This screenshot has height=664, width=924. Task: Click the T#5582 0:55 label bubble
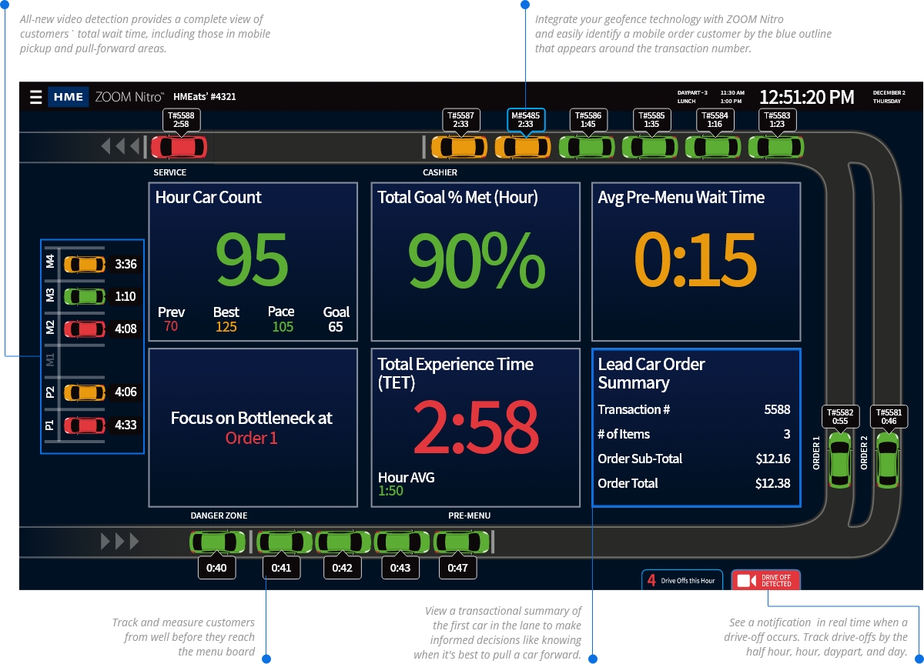tap(840, 416)
